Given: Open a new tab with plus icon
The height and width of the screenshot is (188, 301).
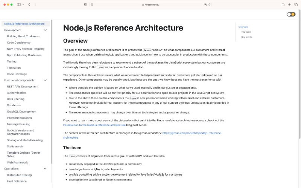Looking at the screenshot, I should 289,5.
